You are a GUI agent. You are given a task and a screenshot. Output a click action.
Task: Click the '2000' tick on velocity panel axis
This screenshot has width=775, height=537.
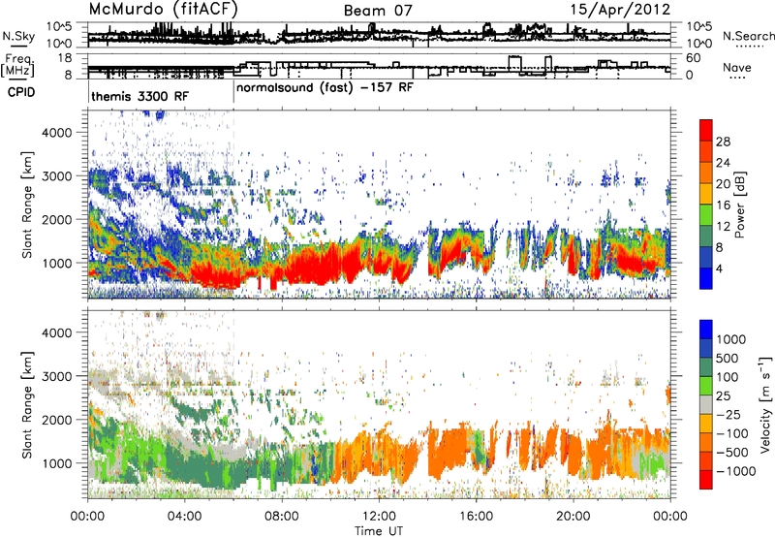coord(57,420)
